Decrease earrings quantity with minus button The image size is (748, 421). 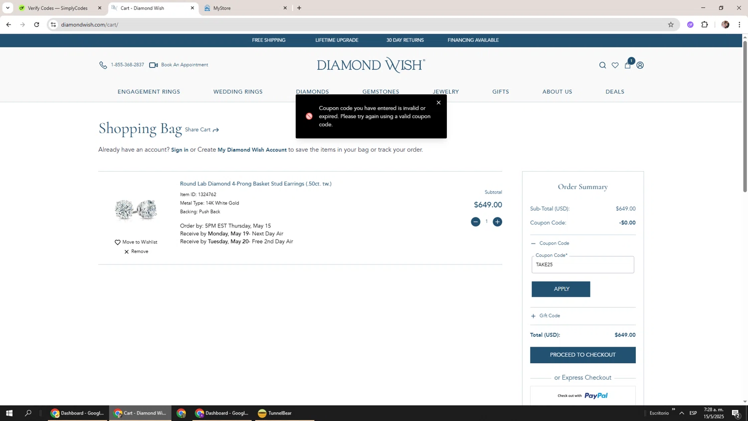[476, 221]
